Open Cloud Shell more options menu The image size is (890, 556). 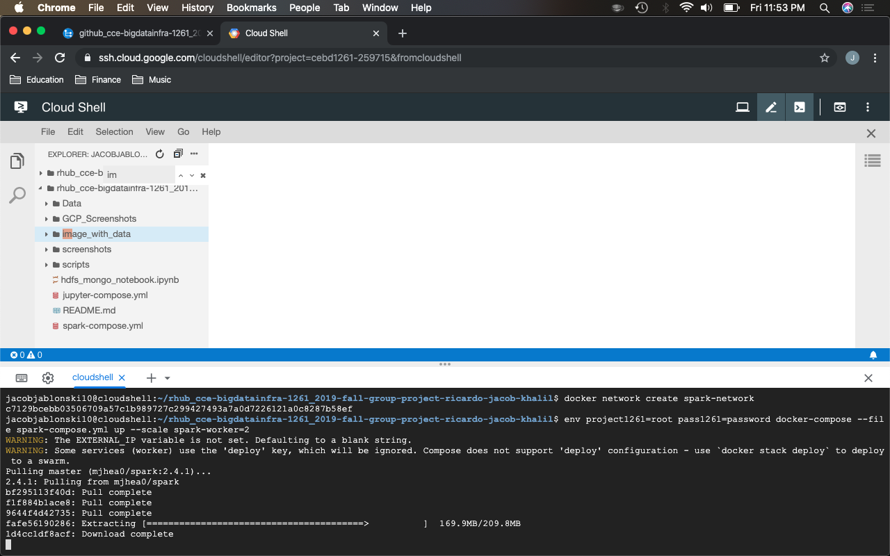(868, 107)
